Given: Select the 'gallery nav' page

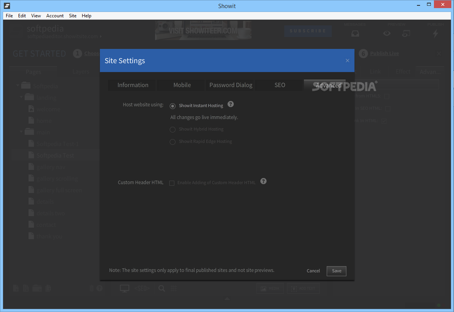Looking at the screenshot, I should [51, 167].
